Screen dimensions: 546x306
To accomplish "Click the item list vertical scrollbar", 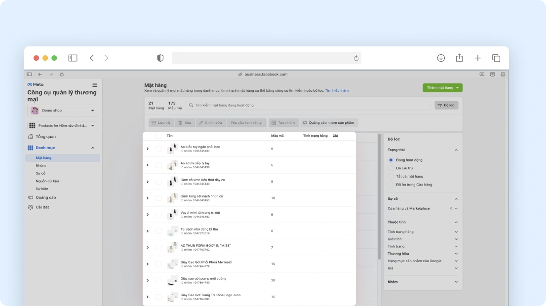I will [x=379, y=197].
